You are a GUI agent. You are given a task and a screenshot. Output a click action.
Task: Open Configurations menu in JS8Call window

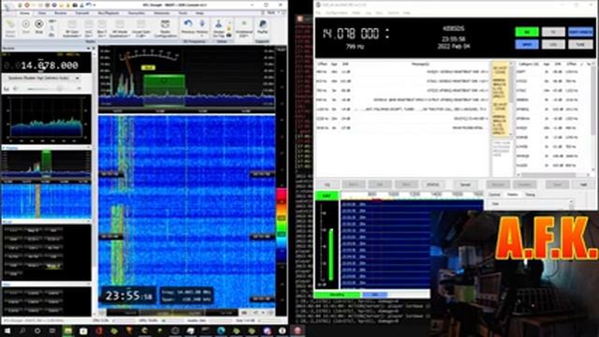tap(337, 13)
